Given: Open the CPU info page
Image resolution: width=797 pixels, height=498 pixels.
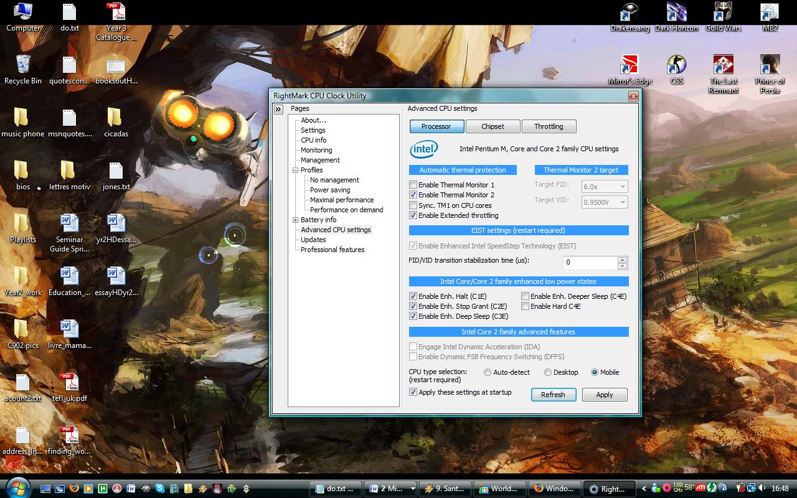Looking at the screenshot, I should (x=313, y=140).
